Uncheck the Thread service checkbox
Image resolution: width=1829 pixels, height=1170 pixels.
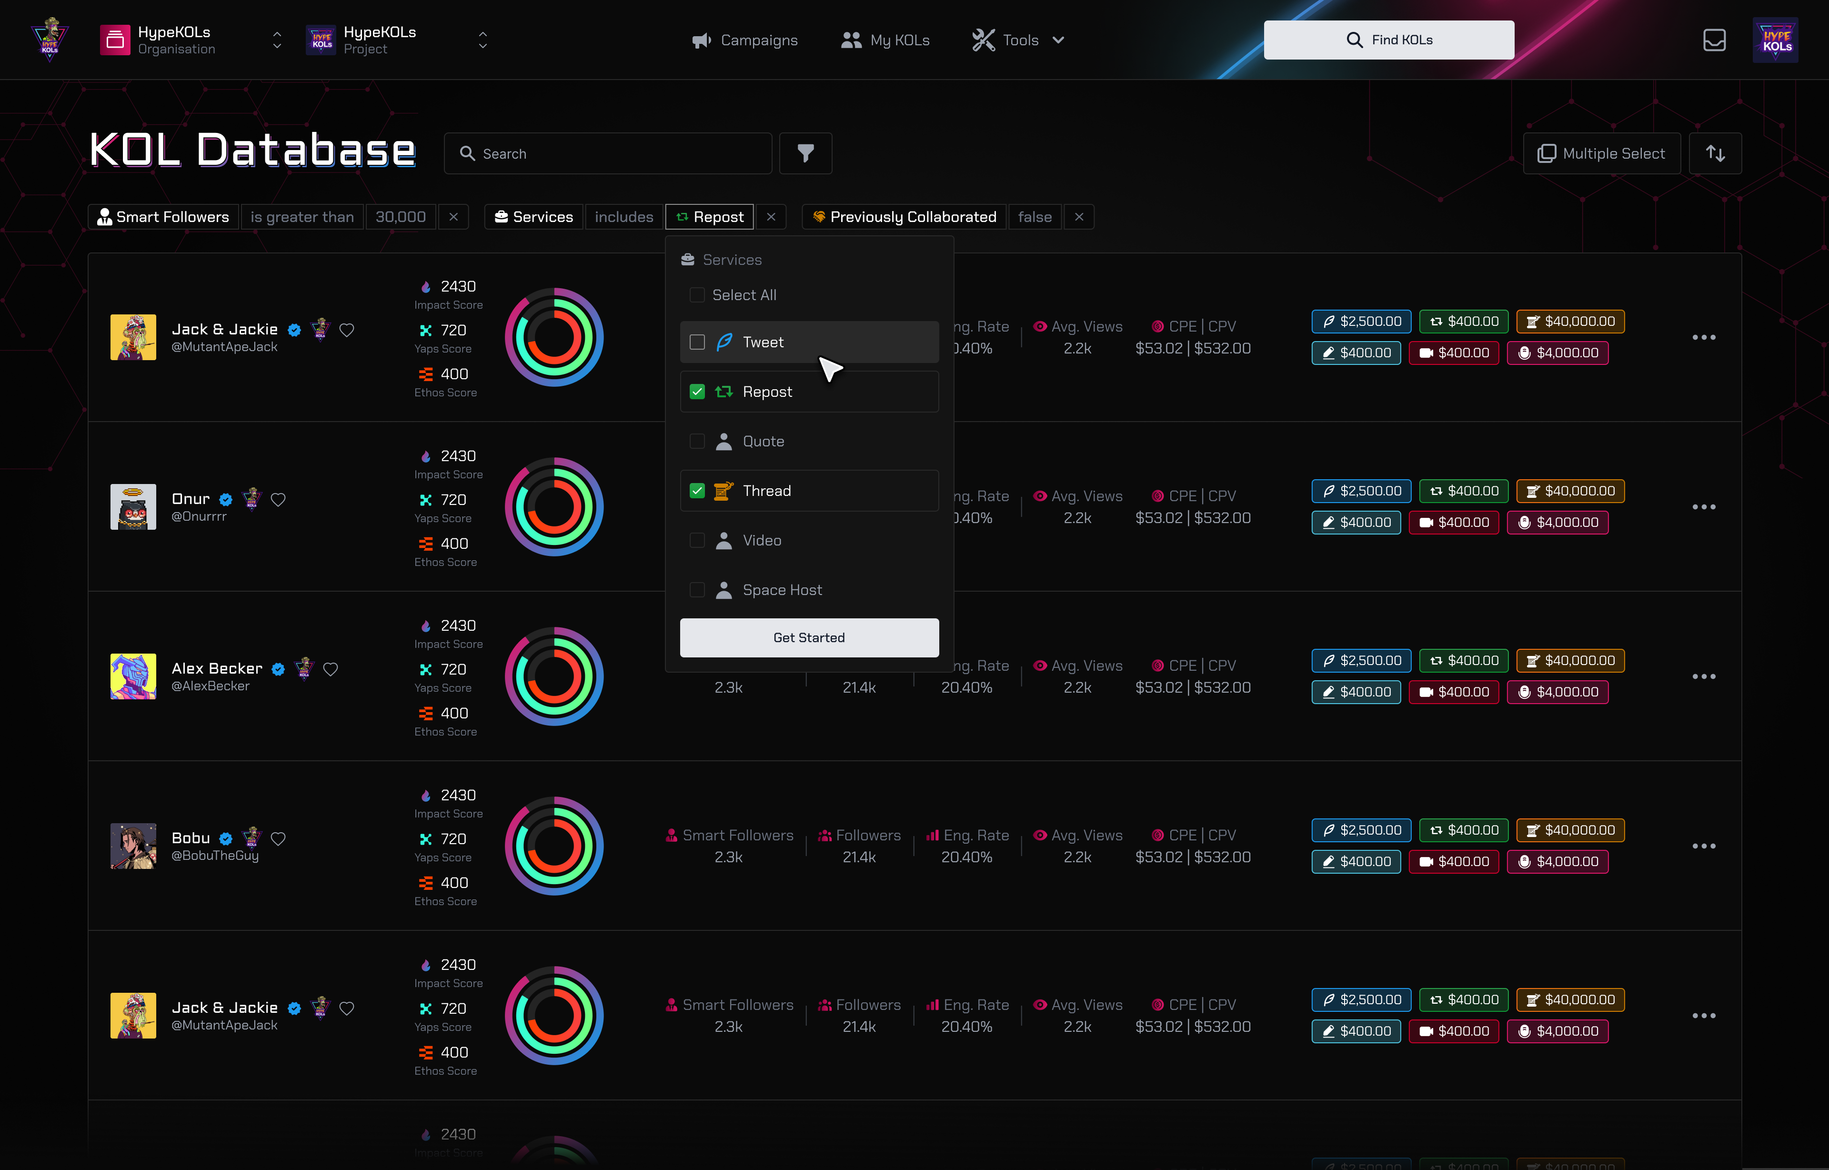[x=696, y=491]
